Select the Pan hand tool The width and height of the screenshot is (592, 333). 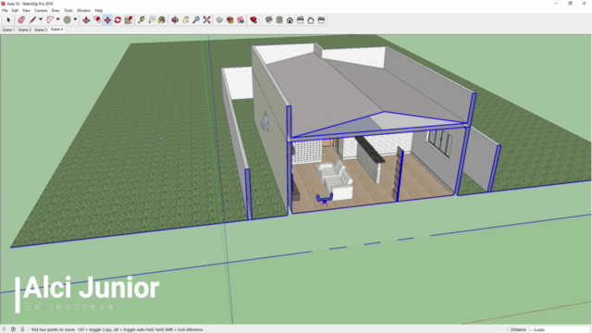(x=185, y=20)
